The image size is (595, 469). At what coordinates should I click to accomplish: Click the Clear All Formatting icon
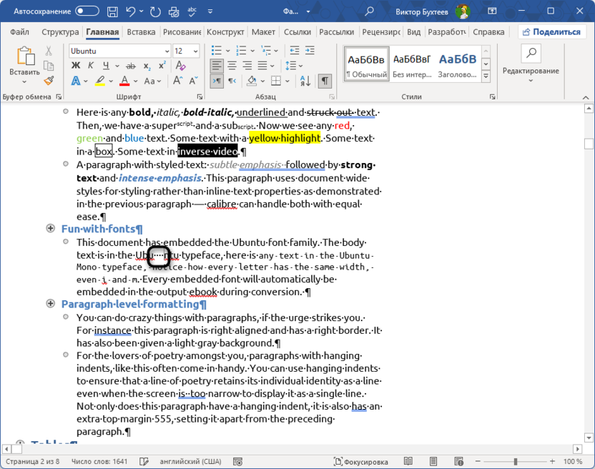click(x=180, y=66)
